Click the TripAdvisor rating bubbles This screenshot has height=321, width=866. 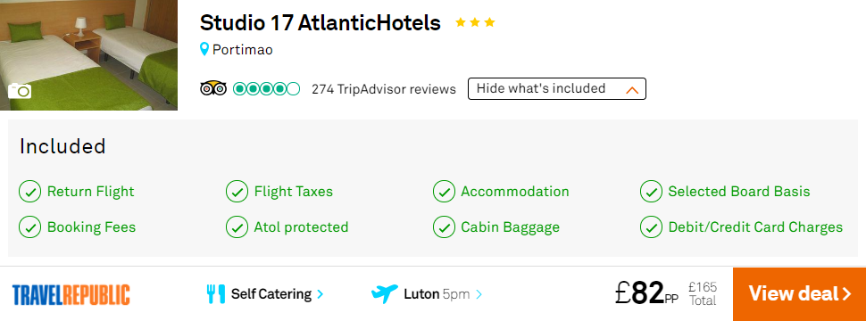coord(266,89)
